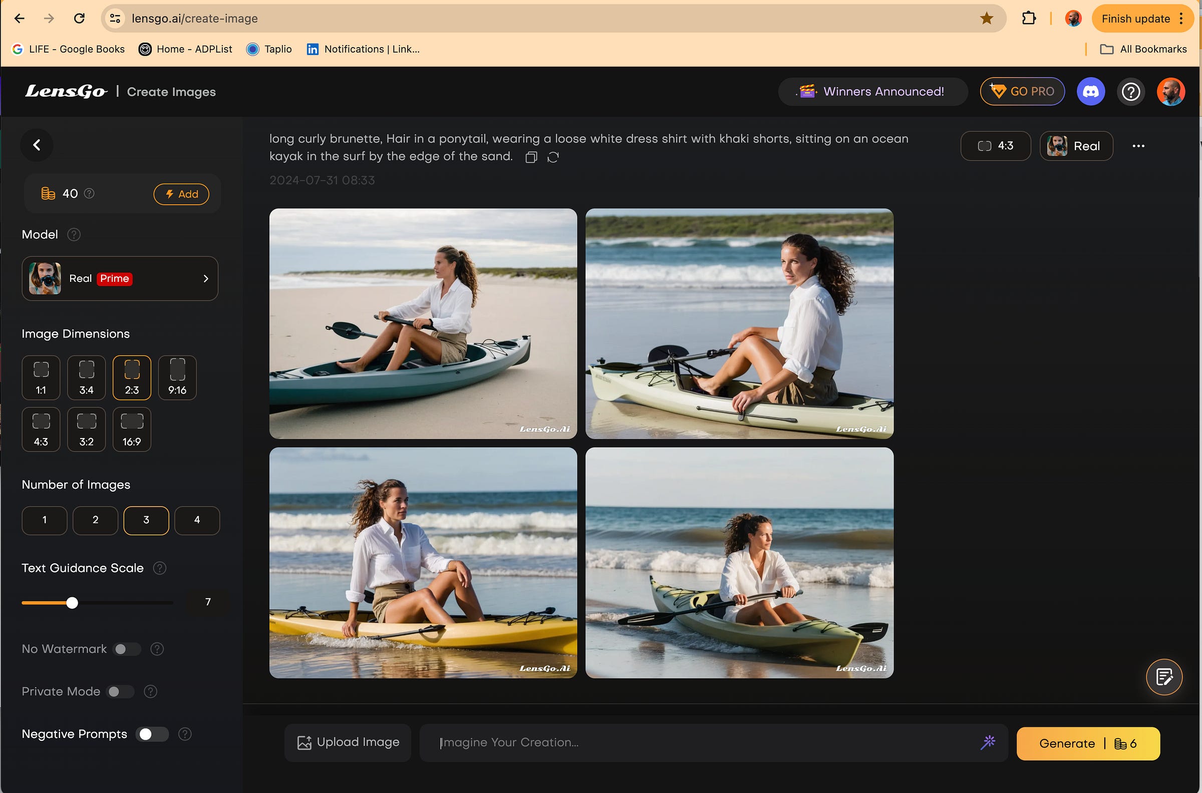Click the magic wand prompt enhancer
The image size is (1202, 793).
[x=988, y=742]
